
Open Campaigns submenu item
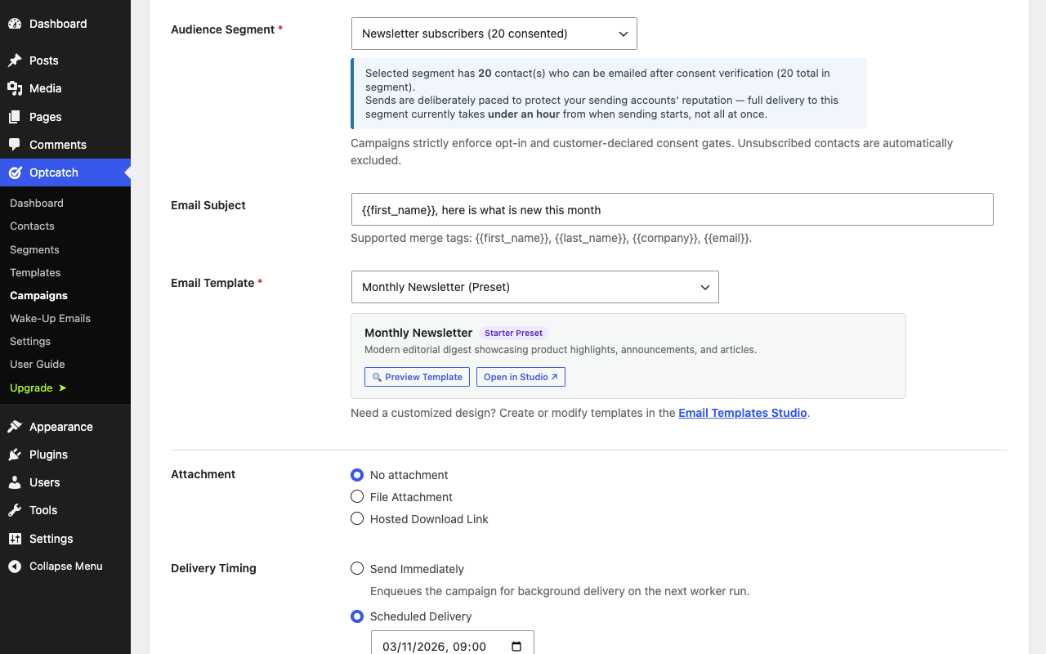38,295
